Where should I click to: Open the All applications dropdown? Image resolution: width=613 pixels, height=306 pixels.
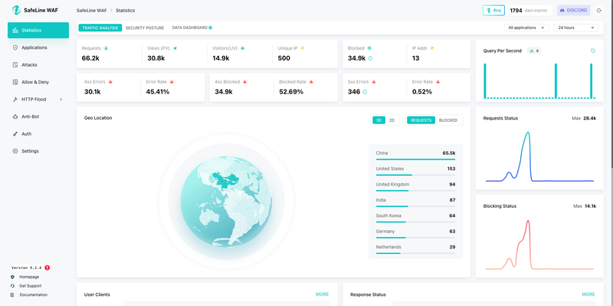coord(526,28)
